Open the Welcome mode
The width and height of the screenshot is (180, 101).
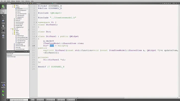[3, 7]
